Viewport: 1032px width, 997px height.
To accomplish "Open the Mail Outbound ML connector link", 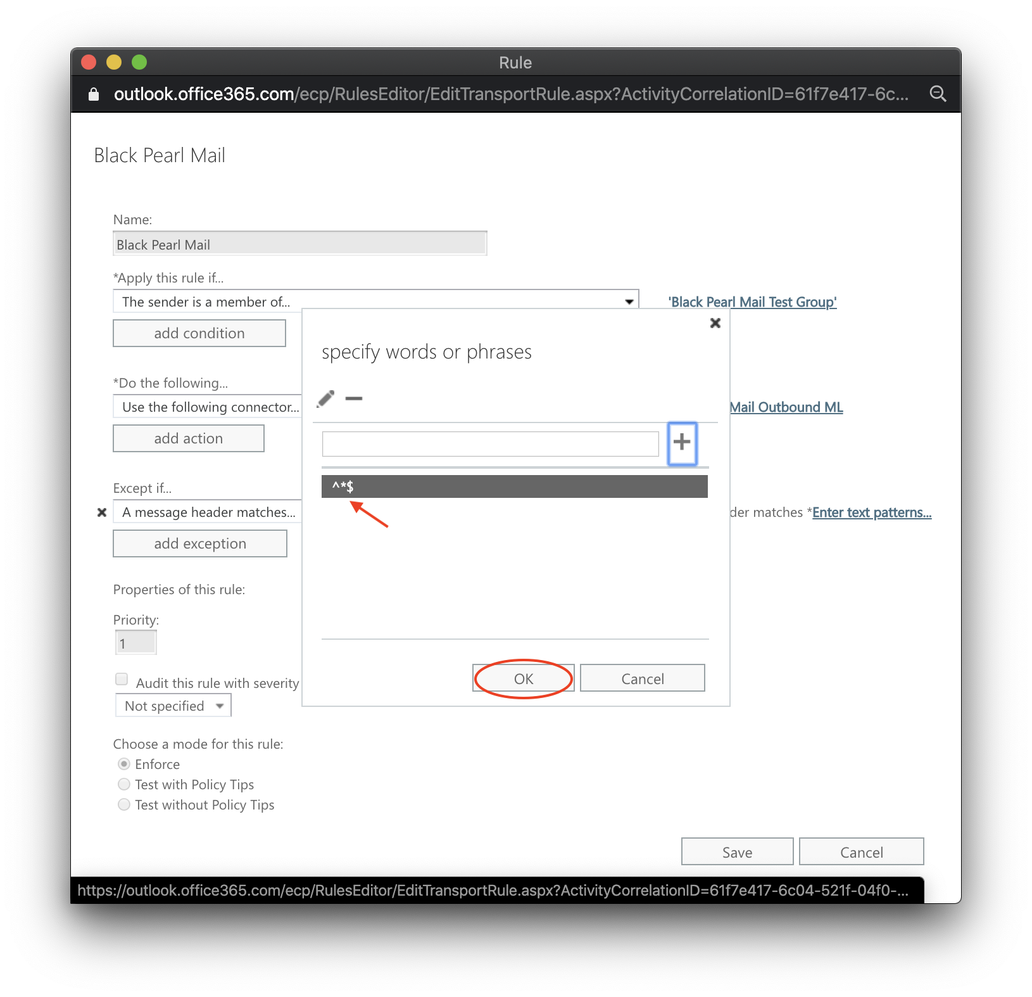I will coord(786,407).
